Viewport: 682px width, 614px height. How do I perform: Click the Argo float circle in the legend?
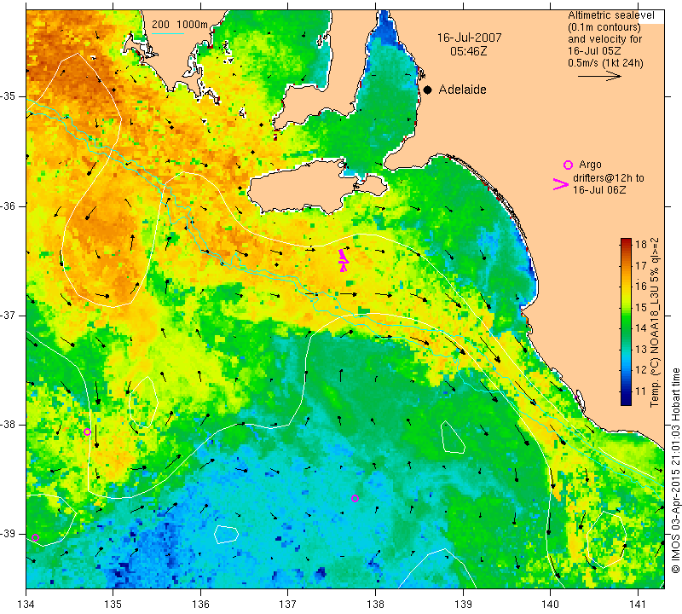point(568,165)
